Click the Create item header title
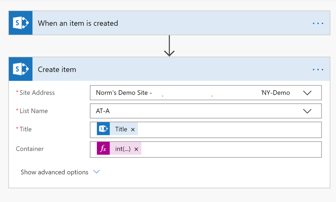This screenshot has height=202, width=336. (x=57, y=70)
